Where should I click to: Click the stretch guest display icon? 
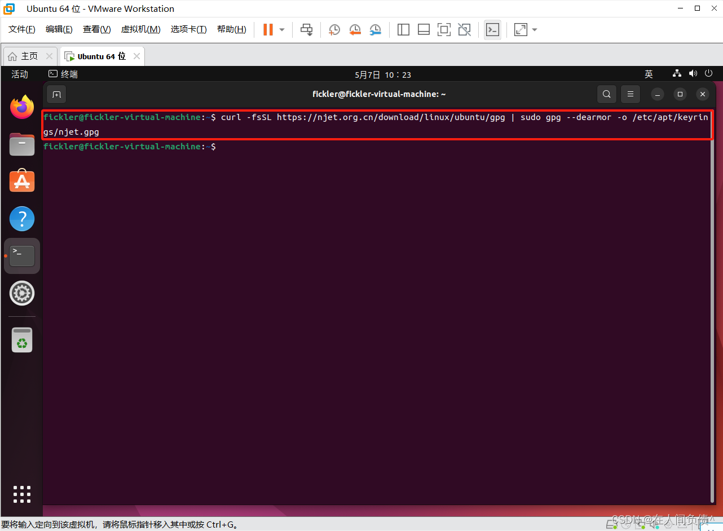click(x=521, y=30)
